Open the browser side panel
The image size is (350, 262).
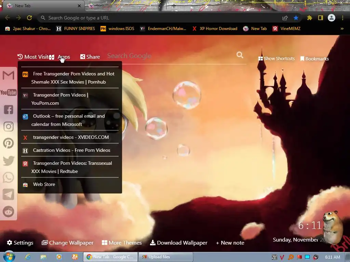pyautogui.click(x=321, y=18)
